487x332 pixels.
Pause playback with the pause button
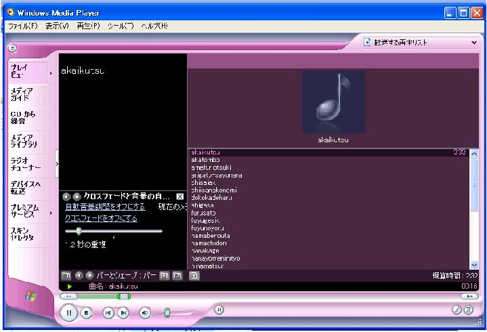[x=68, y=313]
